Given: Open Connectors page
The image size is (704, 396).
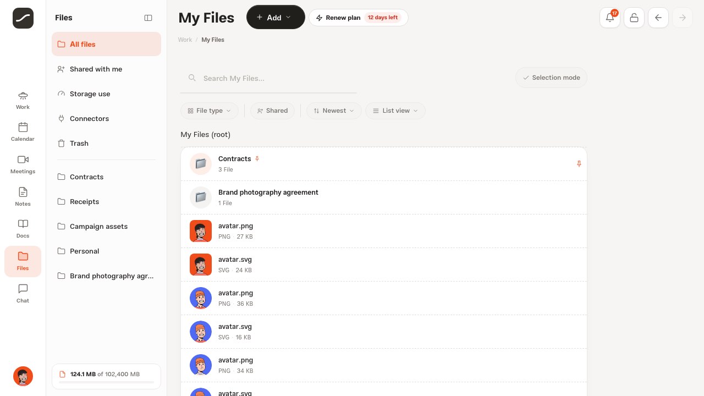Looking at the screenshot, I should (x=106, y=118).
